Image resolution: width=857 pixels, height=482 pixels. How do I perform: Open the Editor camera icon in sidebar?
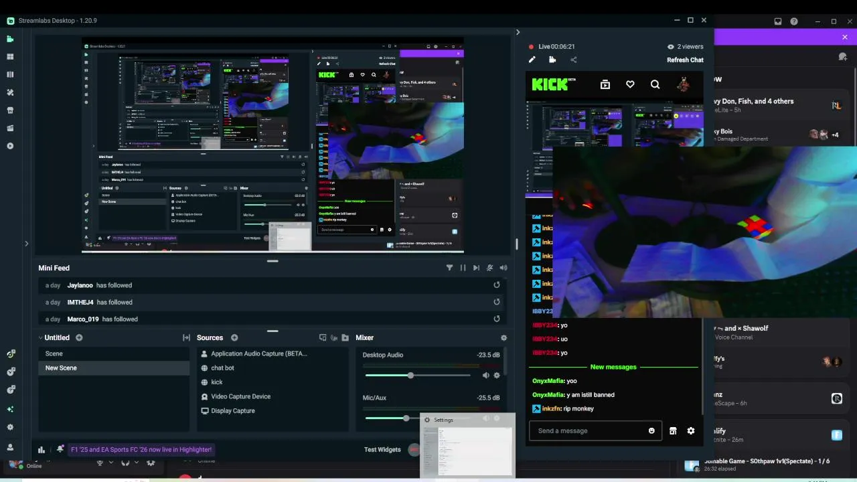point(10,39)
